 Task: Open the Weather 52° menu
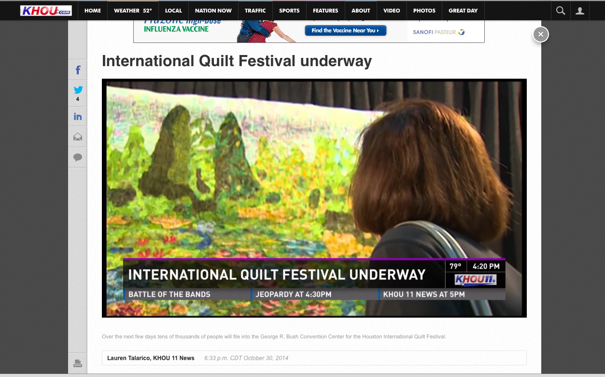pyautogui.click(x=133, y=11)
